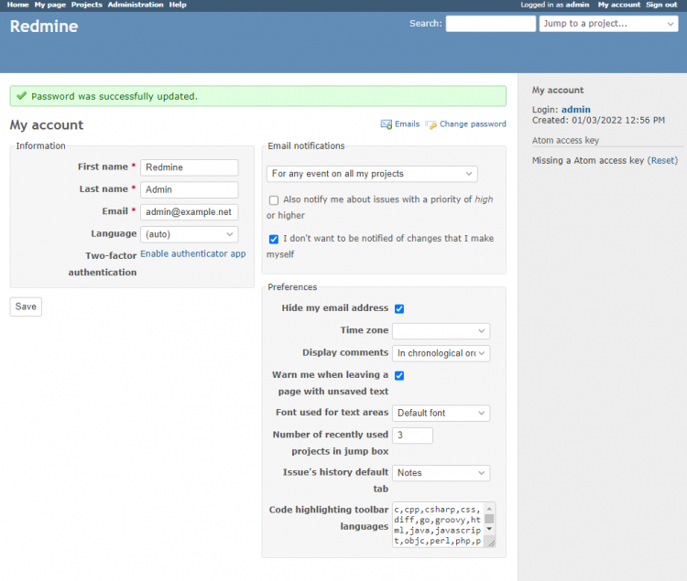Viewport: 687px width, 581px height.
Task: Click the green checkmark success icon
Action: coord(21,96)
